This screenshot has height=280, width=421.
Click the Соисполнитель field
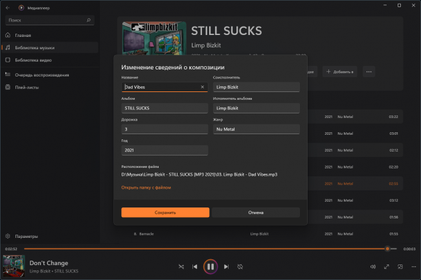point(256,87)
